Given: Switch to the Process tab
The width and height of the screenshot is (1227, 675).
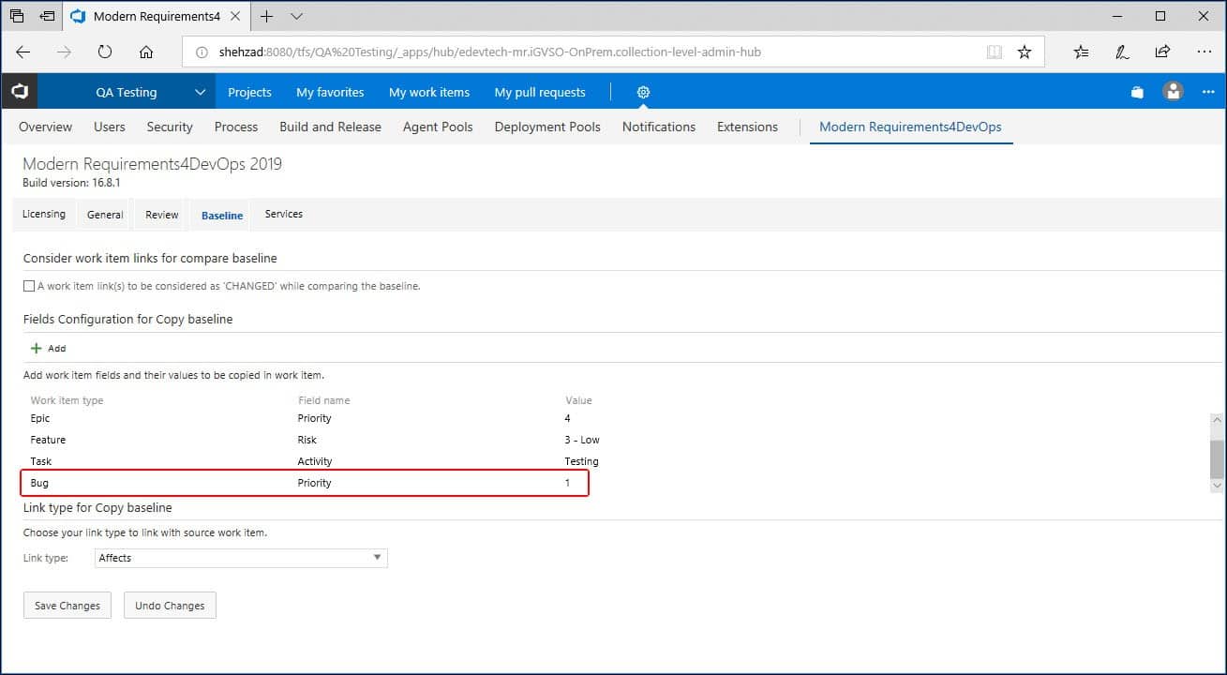Looking at the screenshot, I should point(236,127).
